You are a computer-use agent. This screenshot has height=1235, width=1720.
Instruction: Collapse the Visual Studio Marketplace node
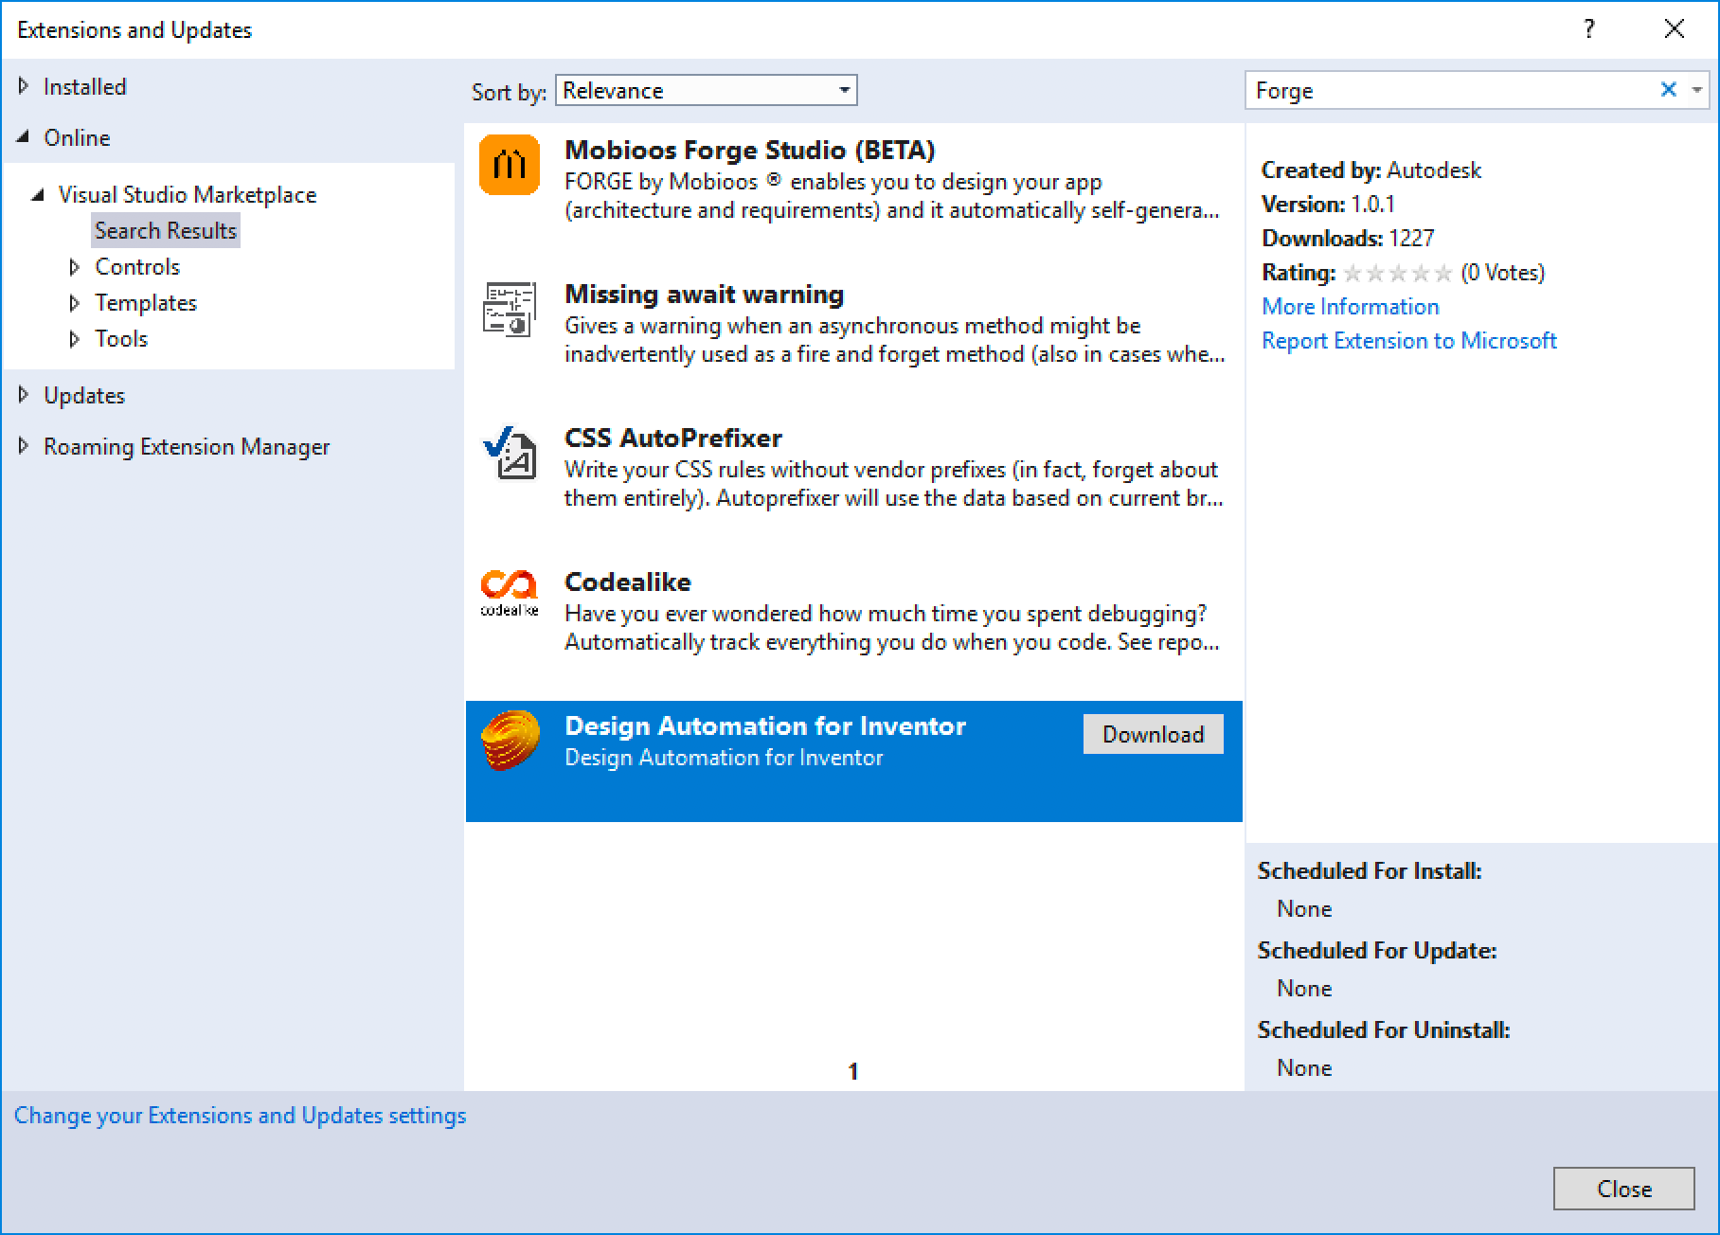point(38,195)
